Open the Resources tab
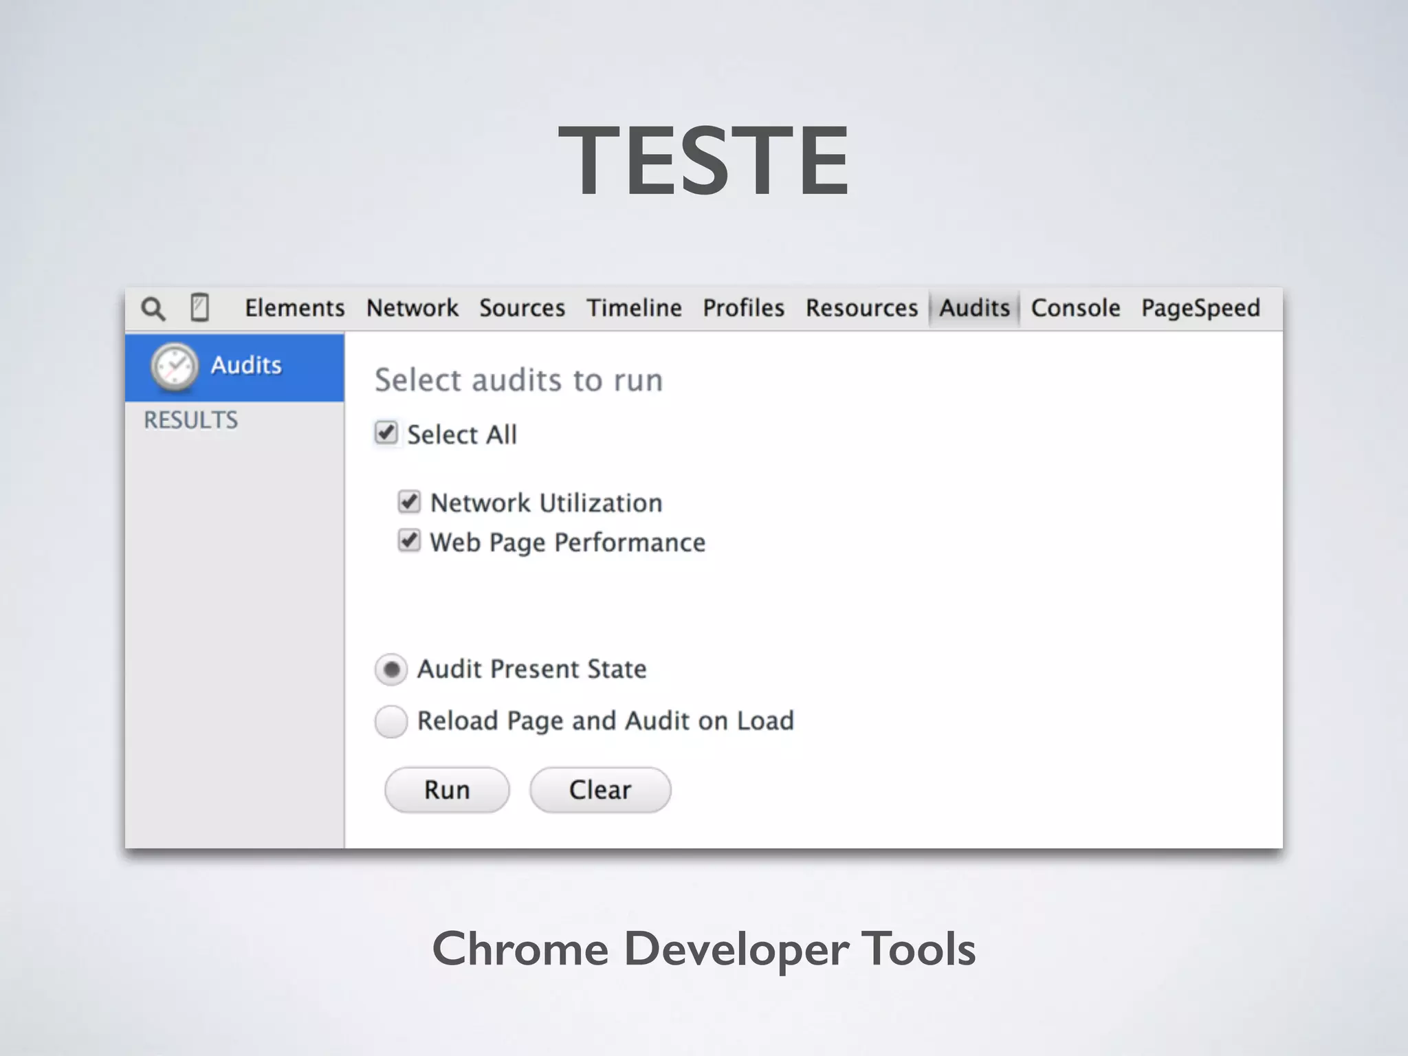 pos(861,308)
